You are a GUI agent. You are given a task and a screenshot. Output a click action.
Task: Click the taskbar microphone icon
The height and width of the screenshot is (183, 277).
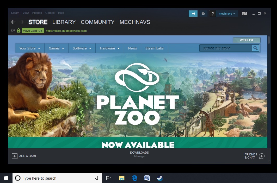[x=97, y=178]
